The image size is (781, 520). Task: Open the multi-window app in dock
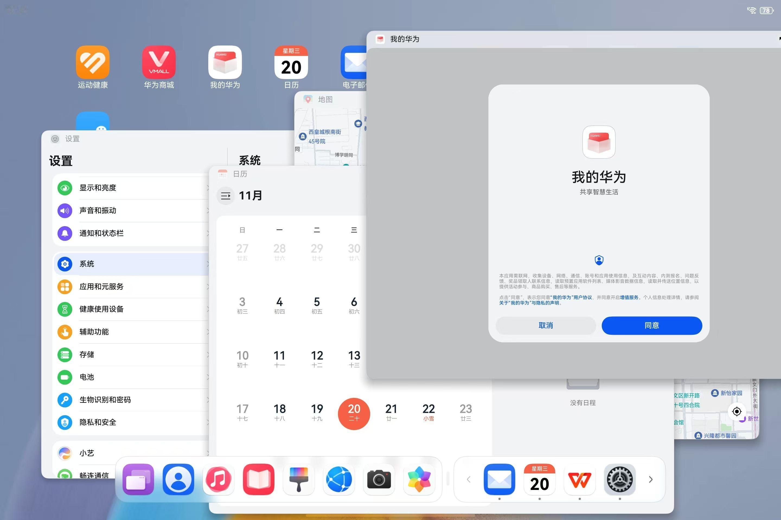click(138, 479)
